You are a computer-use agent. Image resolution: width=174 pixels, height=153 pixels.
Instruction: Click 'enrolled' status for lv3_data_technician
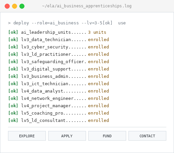click(x=98, y=40)
